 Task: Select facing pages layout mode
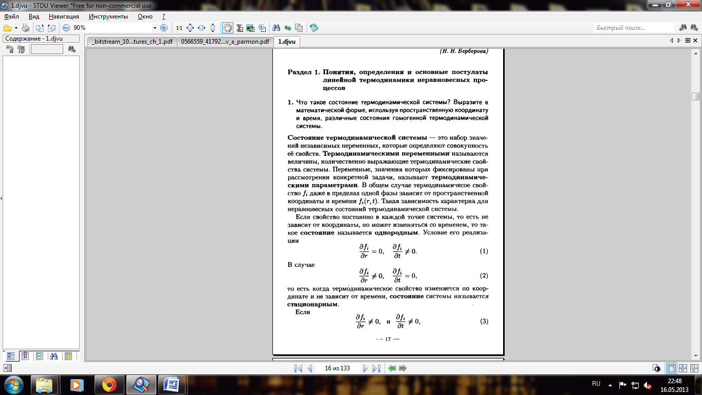point(683,368)
